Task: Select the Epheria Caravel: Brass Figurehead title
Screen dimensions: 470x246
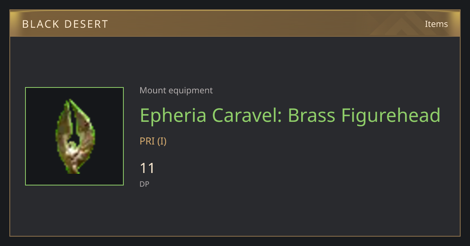Action: 290,115
